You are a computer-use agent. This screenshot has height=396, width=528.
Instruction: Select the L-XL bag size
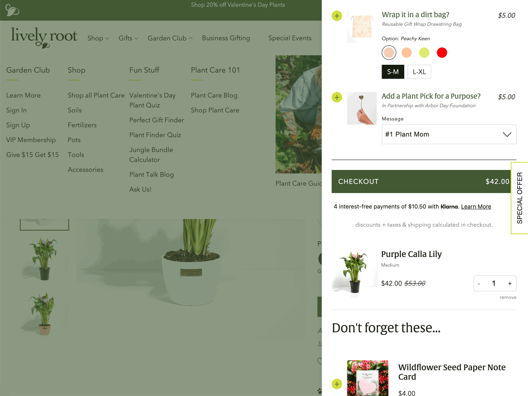[x=420, y=72]
